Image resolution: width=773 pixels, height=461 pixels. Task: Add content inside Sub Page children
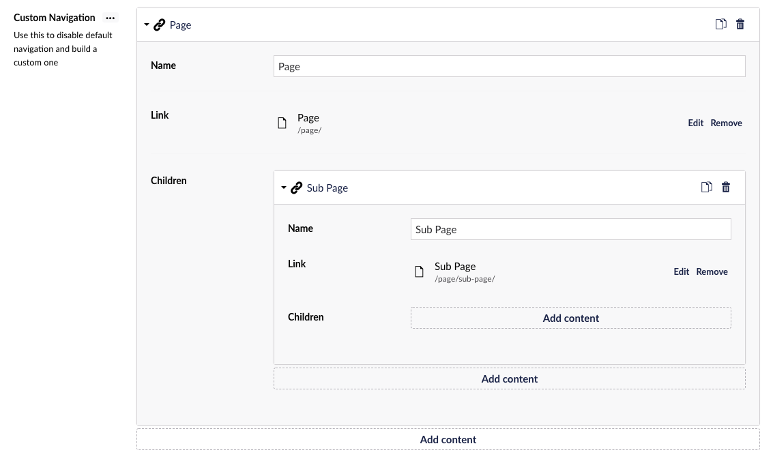pyautogui.click(x=570, y=318)
